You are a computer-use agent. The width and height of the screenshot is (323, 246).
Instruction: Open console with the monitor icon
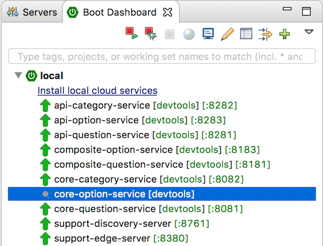click(208, 34)
